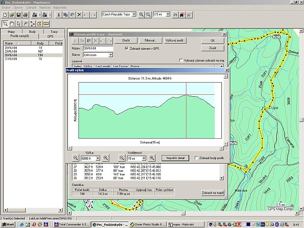Check Vybraný záznam zobrazit na mapě
This screenshot has height=228, width=304.
[181, 60]
